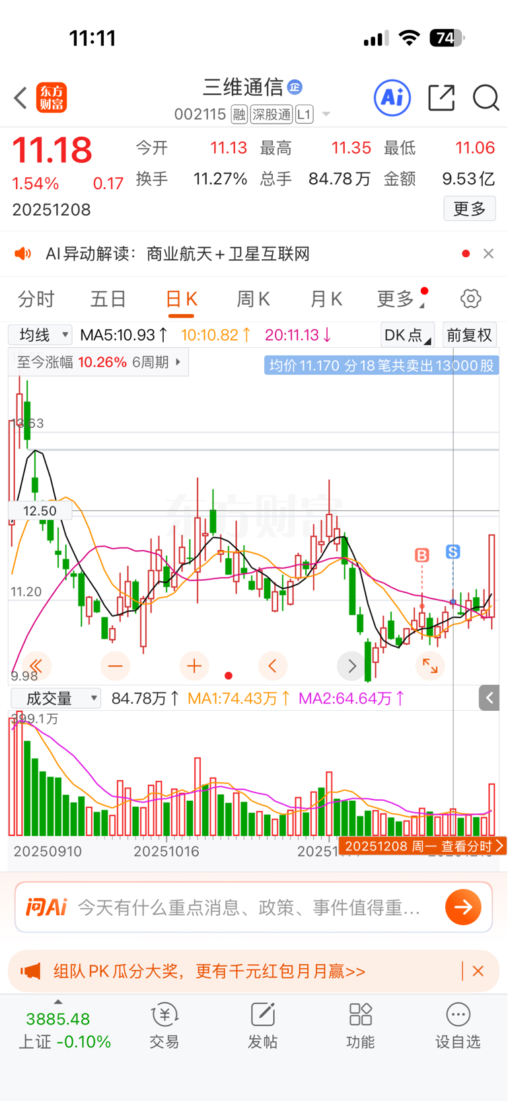Open the 东方财富 logo icon
The height and width of the screenshot is (1101, 508).
click(x=52, y=98)
